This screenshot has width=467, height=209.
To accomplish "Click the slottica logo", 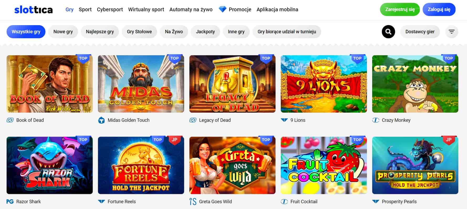I will (33, 10).
